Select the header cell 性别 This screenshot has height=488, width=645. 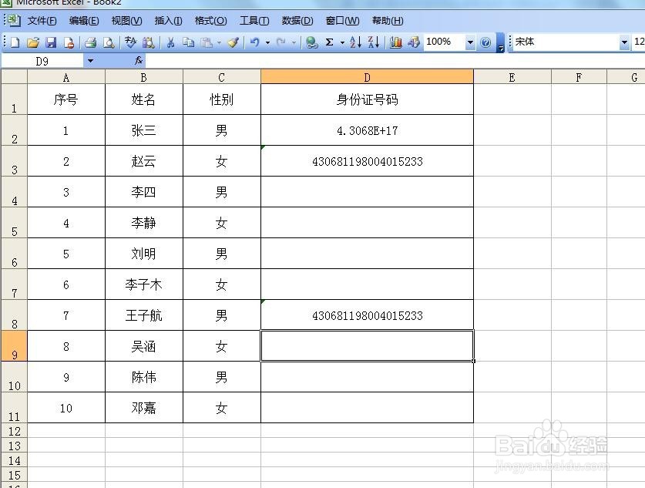tap(221, 99)
